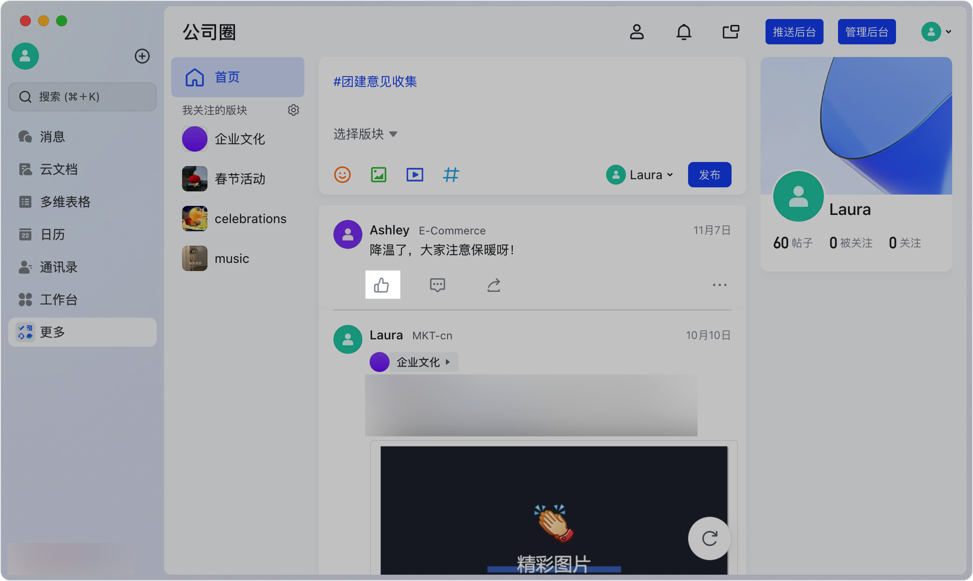View 关注 following count

click(x=905, y=243)
